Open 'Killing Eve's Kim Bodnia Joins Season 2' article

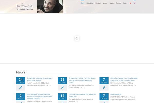[x=82, y=80]
